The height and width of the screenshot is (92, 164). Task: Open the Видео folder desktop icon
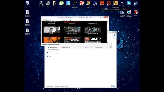pos(55,4)
